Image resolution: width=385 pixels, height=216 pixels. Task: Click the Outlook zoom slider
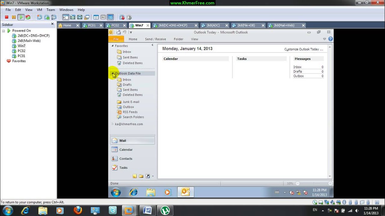(x=314, y=183)
